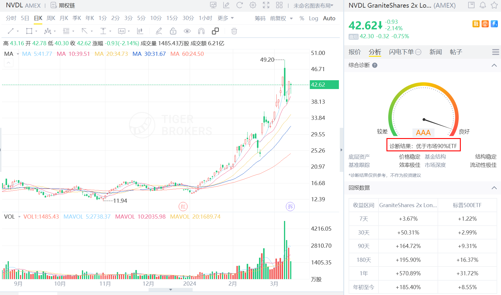Open the 前复权 adjustment dropdown
This screenshot has width=501, height=295.
281,19
